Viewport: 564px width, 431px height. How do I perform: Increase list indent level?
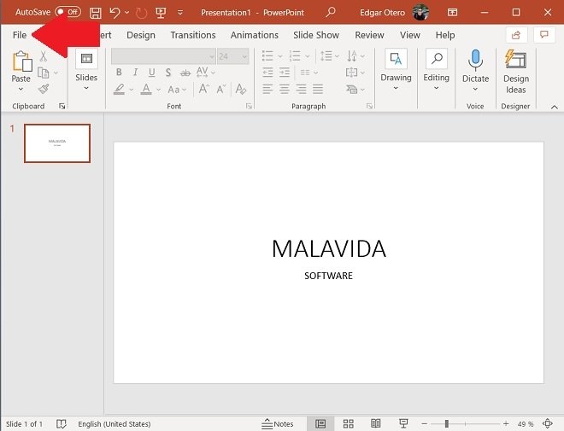tap(285, 73)
